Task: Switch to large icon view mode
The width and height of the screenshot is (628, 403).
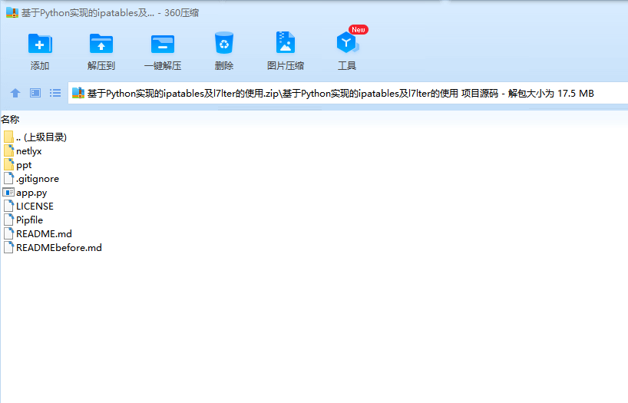Action: pyautogui.click(x=35, y=93)
